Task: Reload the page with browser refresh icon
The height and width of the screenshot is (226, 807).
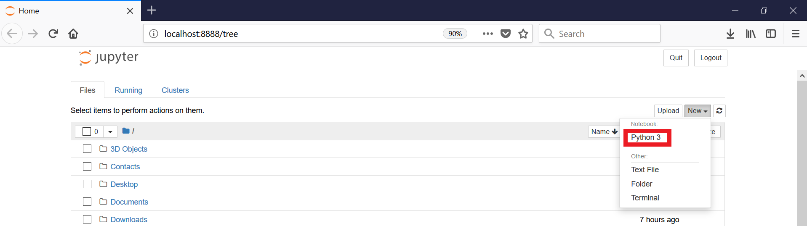Action: (x=53, y=34)
